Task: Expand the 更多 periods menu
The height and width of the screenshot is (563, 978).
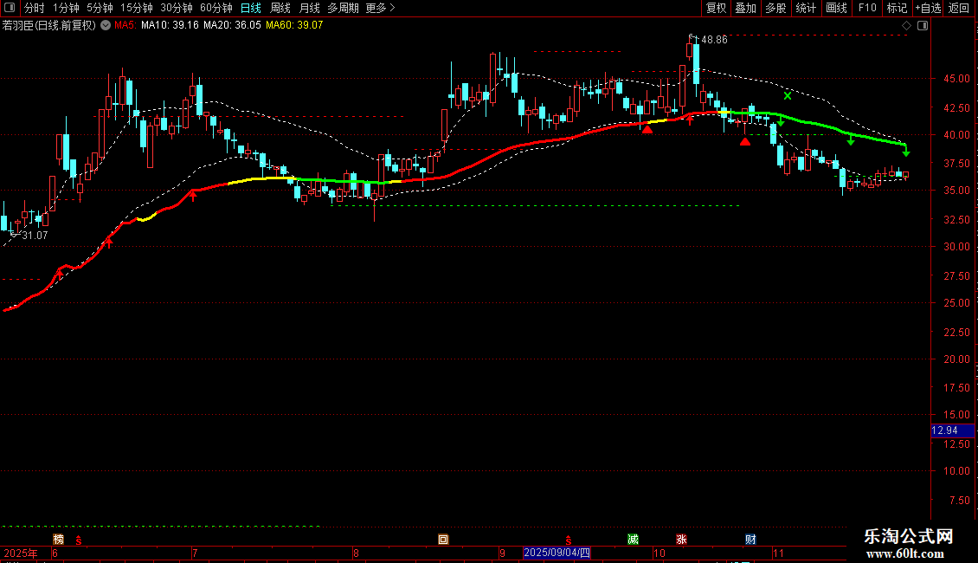Action: [x=380, y=8]
